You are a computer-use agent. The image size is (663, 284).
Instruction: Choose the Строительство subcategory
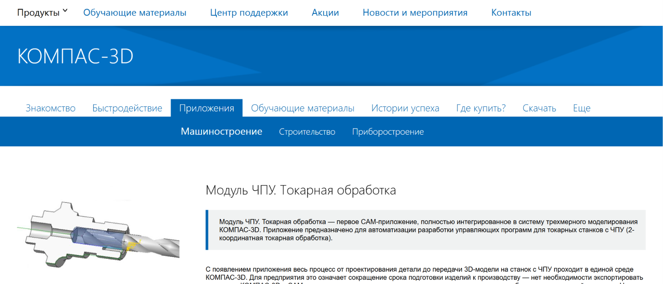point(307,132)
